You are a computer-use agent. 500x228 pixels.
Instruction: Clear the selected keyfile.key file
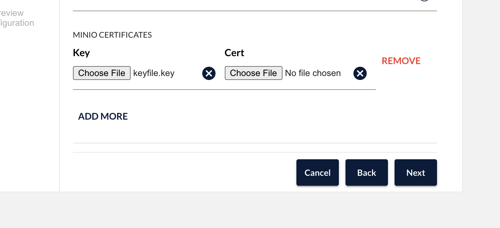209,73
